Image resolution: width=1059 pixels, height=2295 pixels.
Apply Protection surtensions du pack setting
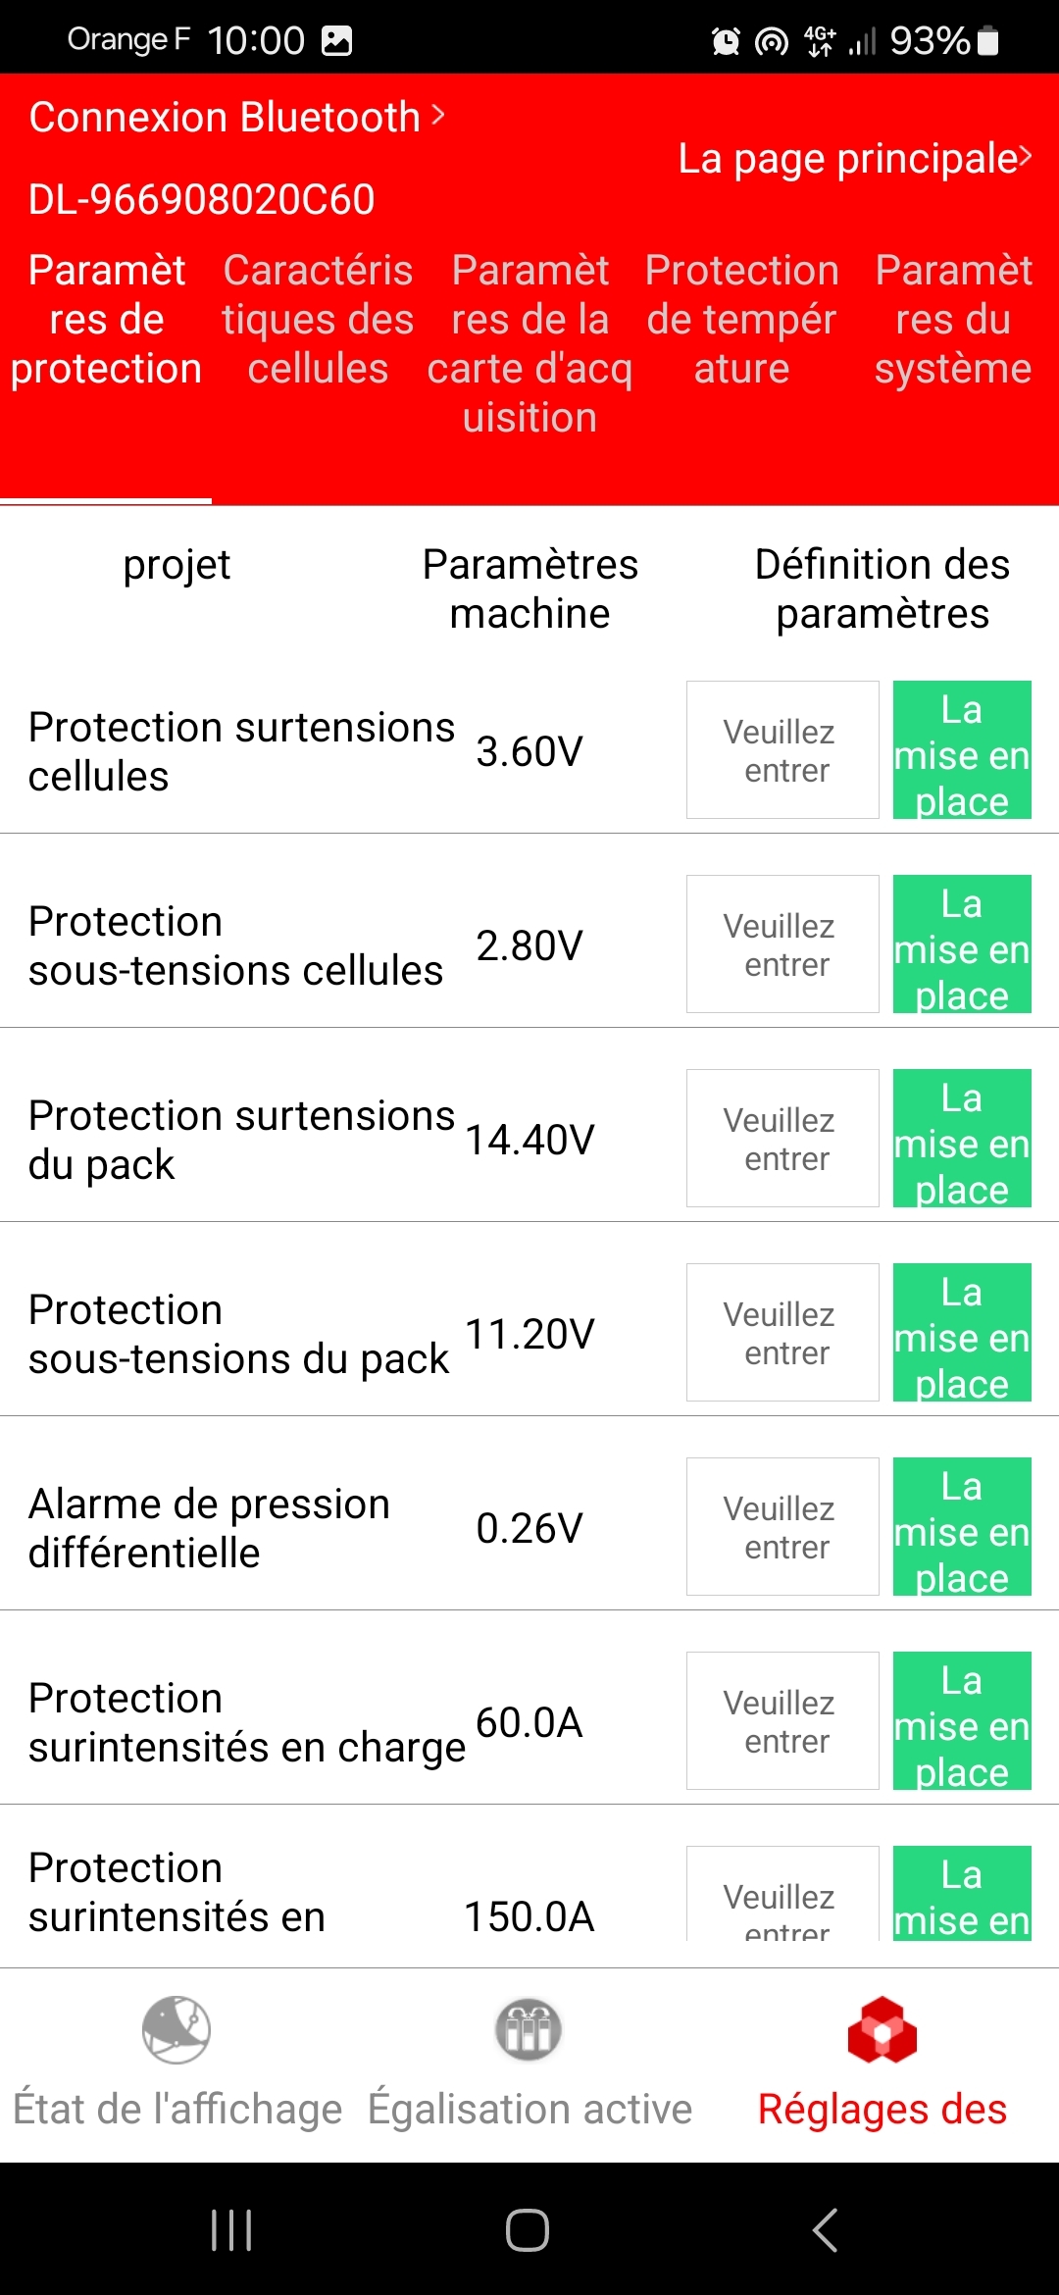(x=962, y=1139)
